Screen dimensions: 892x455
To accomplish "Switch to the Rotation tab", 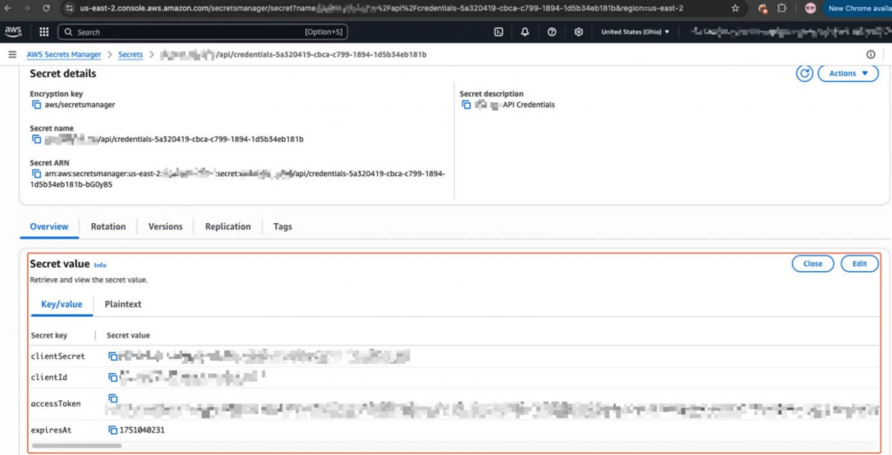I will (108, 227).
